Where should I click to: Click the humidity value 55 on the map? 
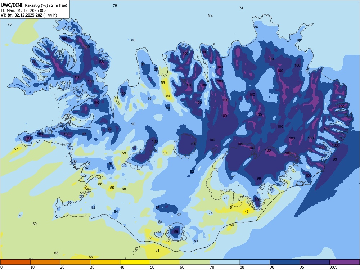tap(112, 188)
